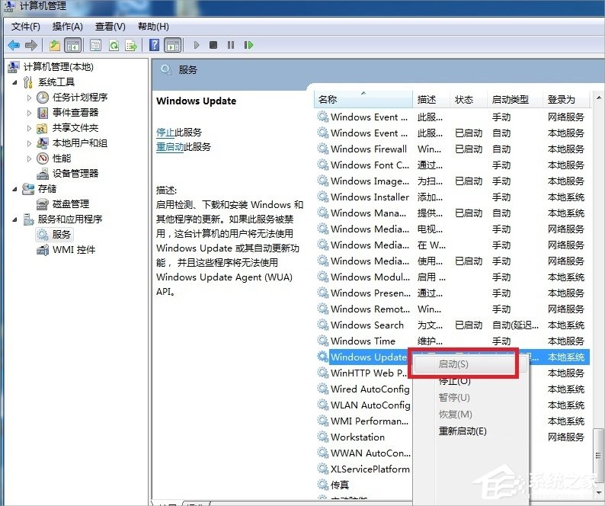Screen dimensions: 605x506
Task: Click the Pause service toolbar icon
Action: point(231,45)
